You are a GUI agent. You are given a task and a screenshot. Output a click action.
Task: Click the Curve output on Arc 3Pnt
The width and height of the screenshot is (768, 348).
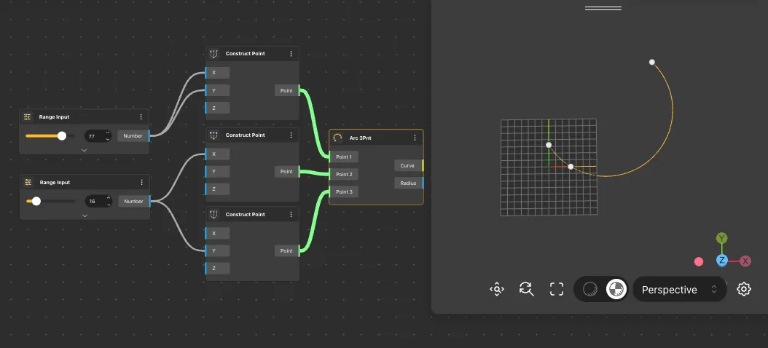(x=408, y=166)
